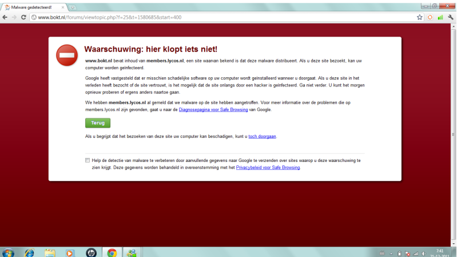The image size is (457, 257).
Task: Show hidden tray icons arrow
Action: point(391,254)
